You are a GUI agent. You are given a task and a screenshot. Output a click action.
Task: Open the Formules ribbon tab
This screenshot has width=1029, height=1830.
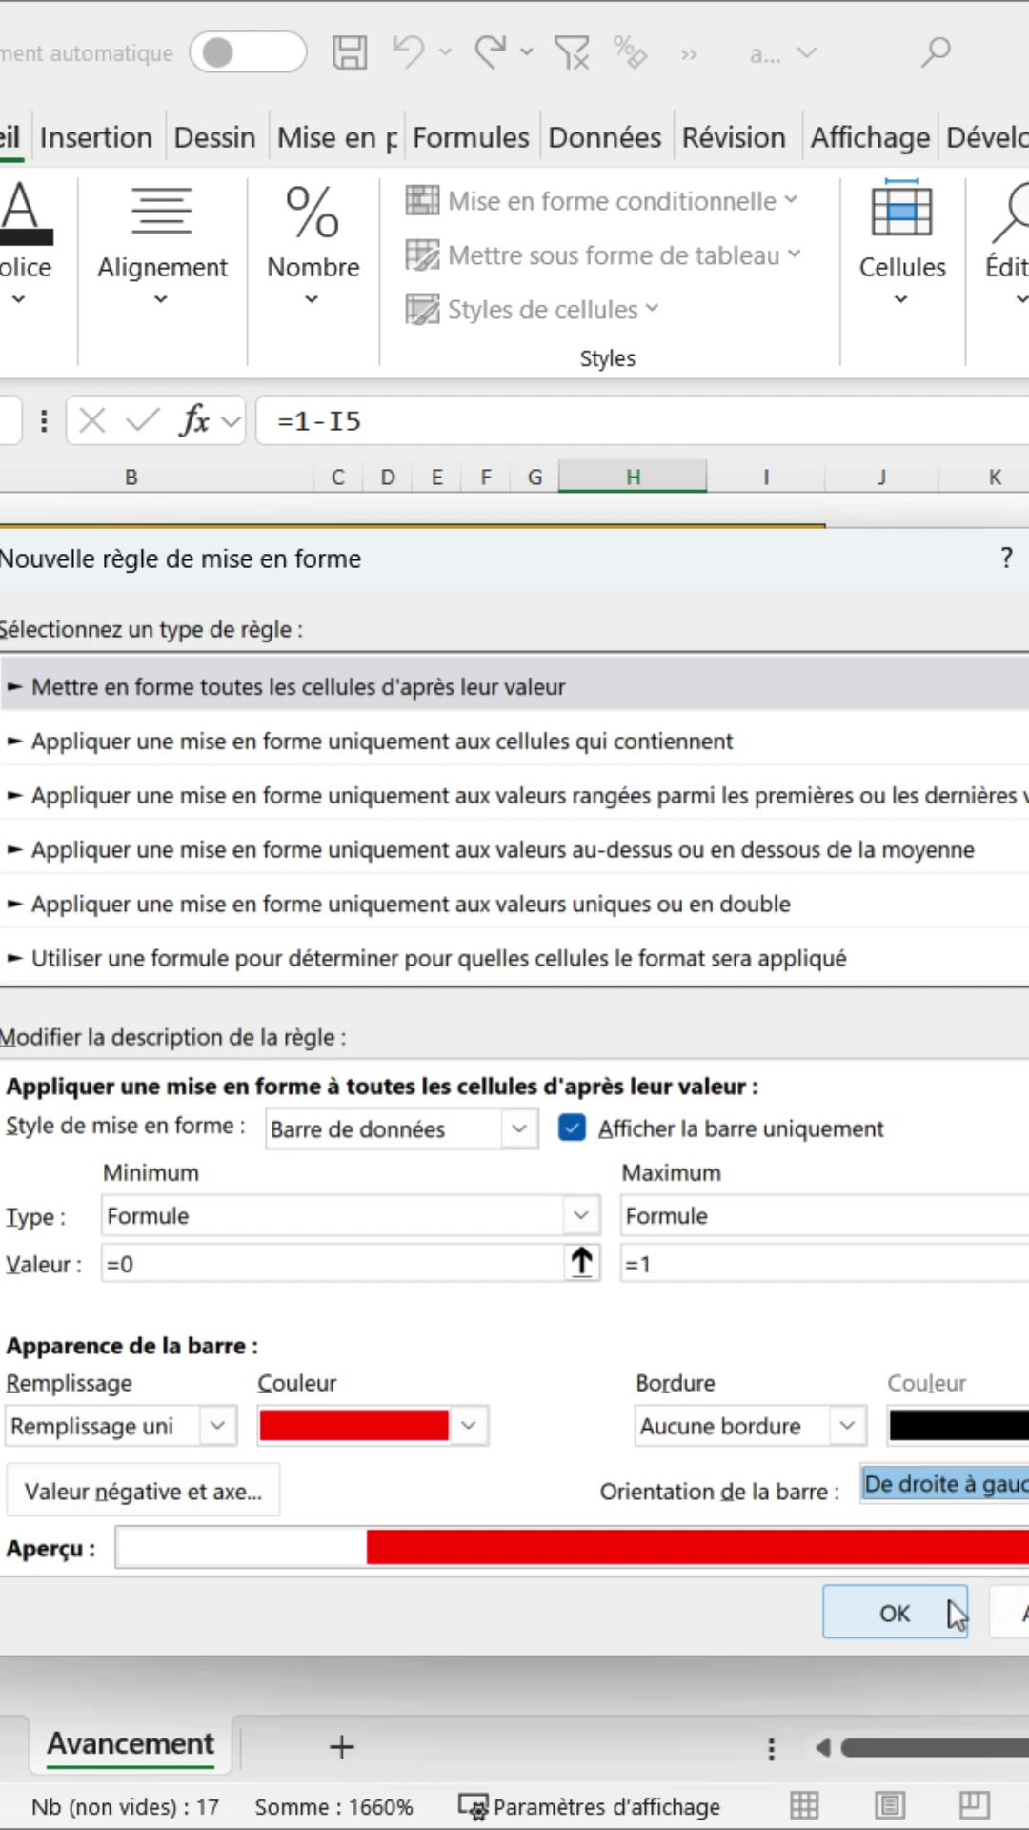[471, 137]
